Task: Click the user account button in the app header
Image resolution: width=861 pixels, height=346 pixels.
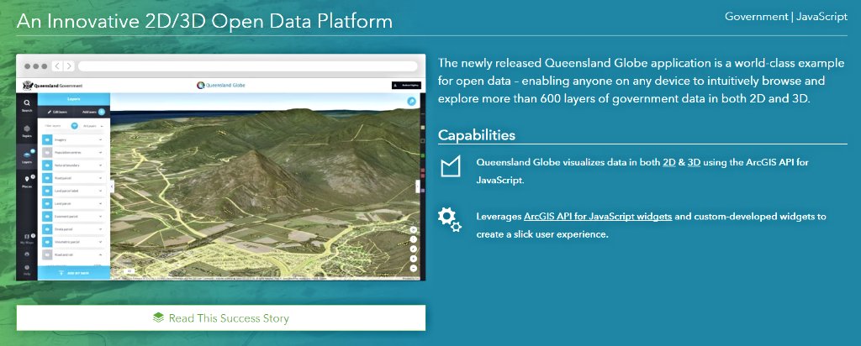Action: (406, 86)
